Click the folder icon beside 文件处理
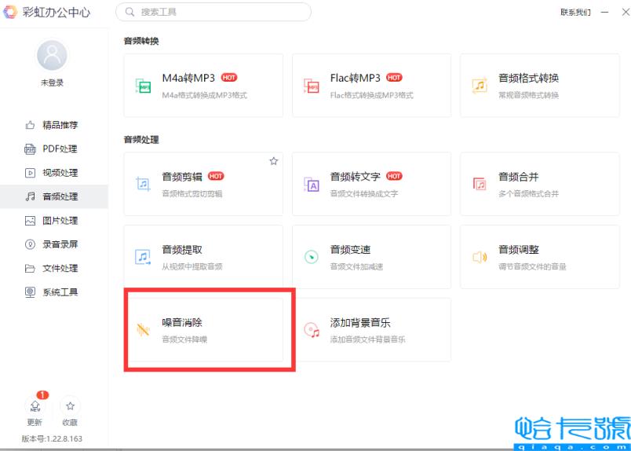Image resolution: width=631 pixels, height=451 pixels. (30, 268)
